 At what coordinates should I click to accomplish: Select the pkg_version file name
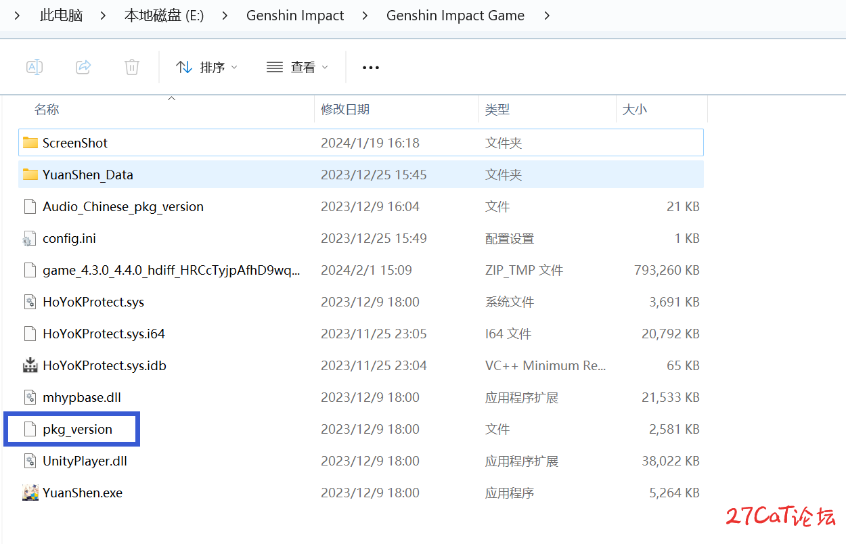(78, 429)
